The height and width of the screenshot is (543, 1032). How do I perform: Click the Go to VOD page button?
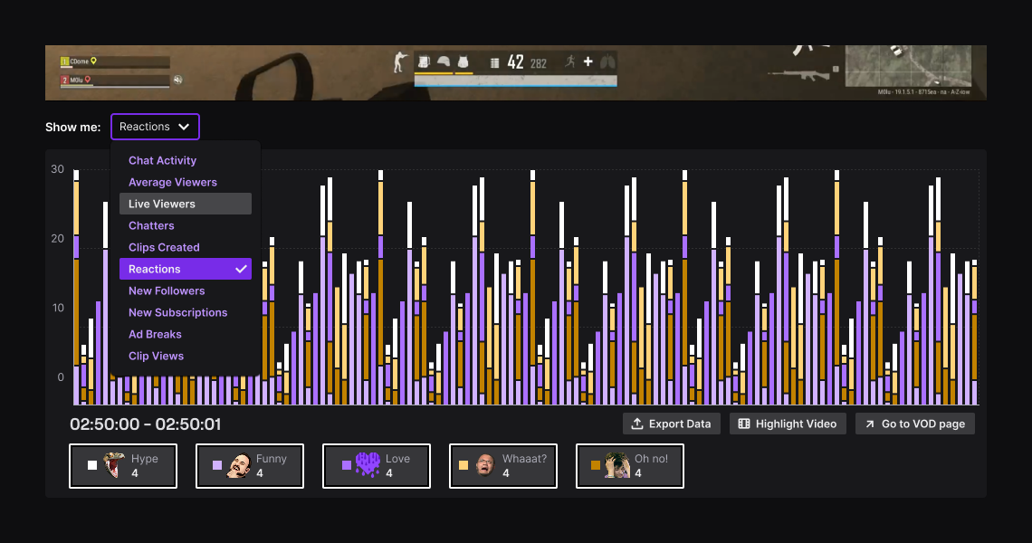(x=914, y=423)
